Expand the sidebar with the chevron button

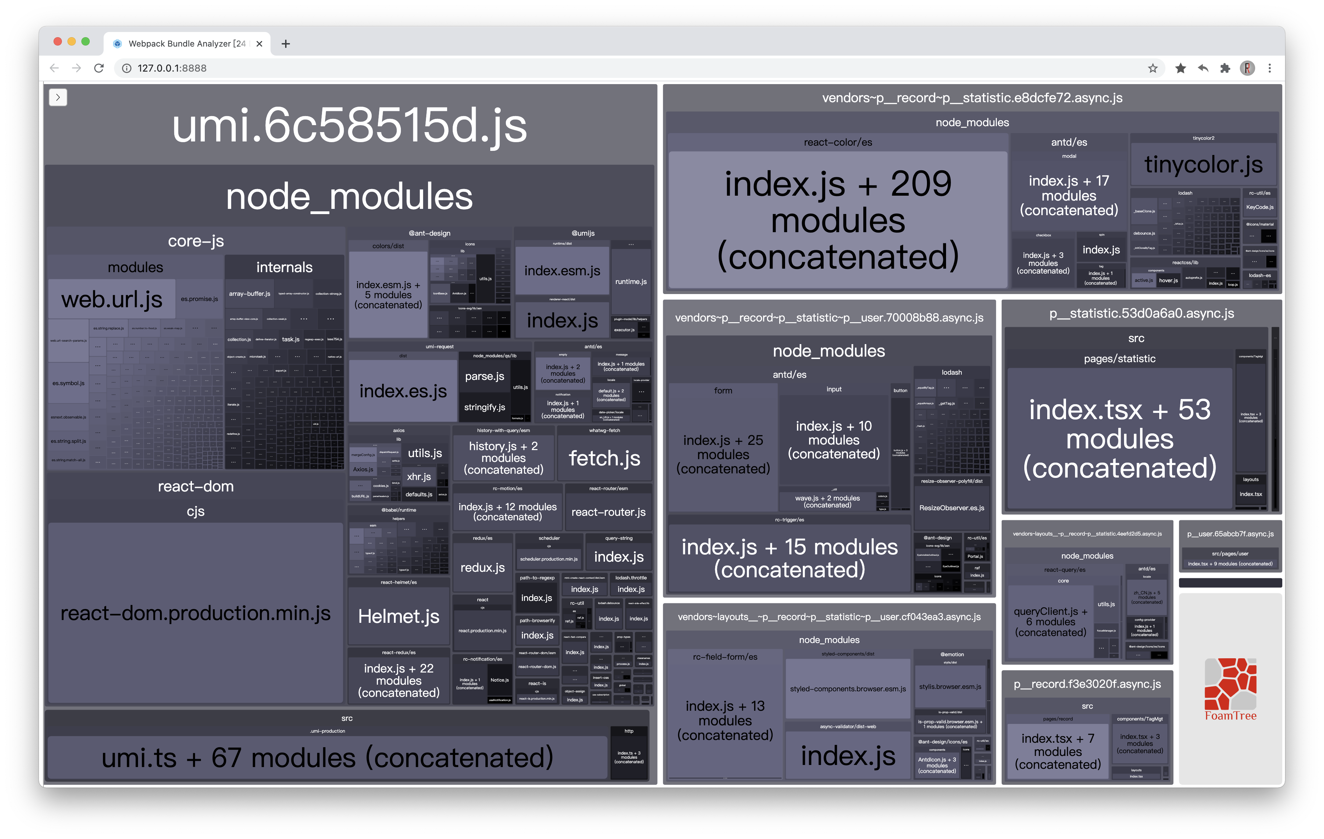pos(58,97)
